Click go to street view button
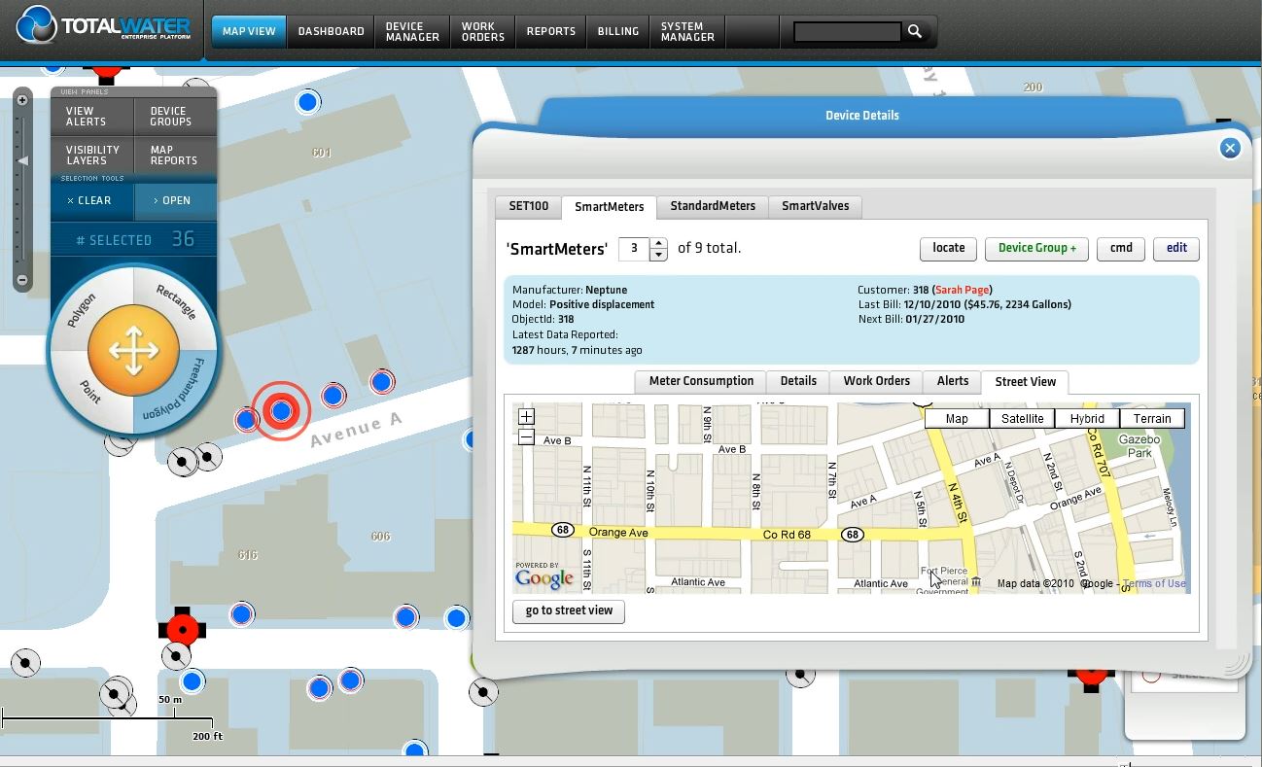The image size is (1262, 767). [569, 610]
